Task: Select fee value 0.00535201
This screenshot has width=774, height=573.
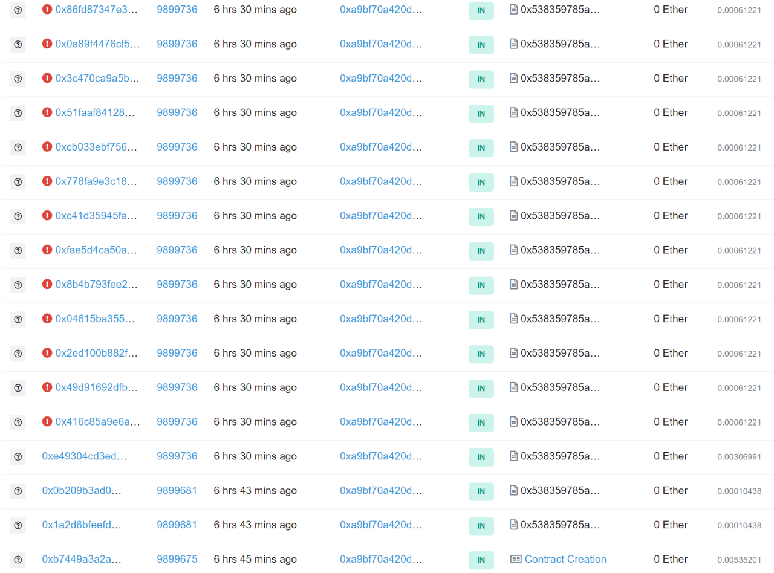Action: (739, 560)
